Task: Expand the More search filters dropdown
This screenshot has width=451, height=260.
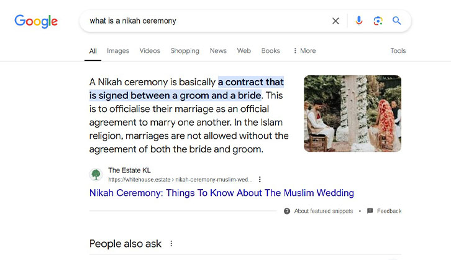Action: pos(304,51)
